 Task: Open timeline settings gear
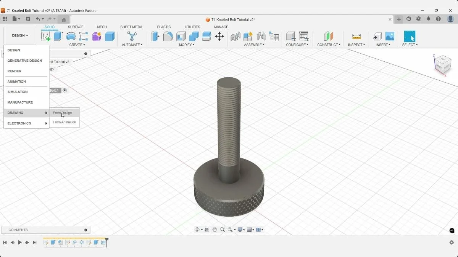pos(452,243)
